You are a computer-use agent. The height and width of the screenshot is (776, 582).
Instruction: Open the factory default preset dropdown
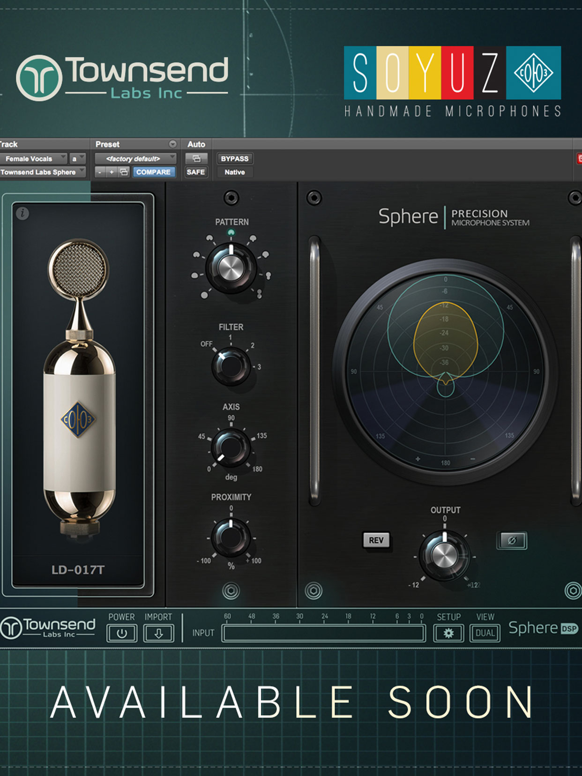(x=135, y=158)
